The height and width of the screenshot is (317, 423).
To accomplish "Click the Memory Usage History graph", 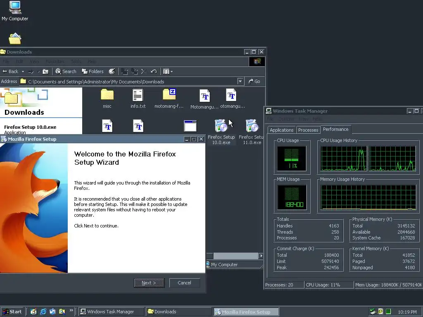I will (368, 197).
